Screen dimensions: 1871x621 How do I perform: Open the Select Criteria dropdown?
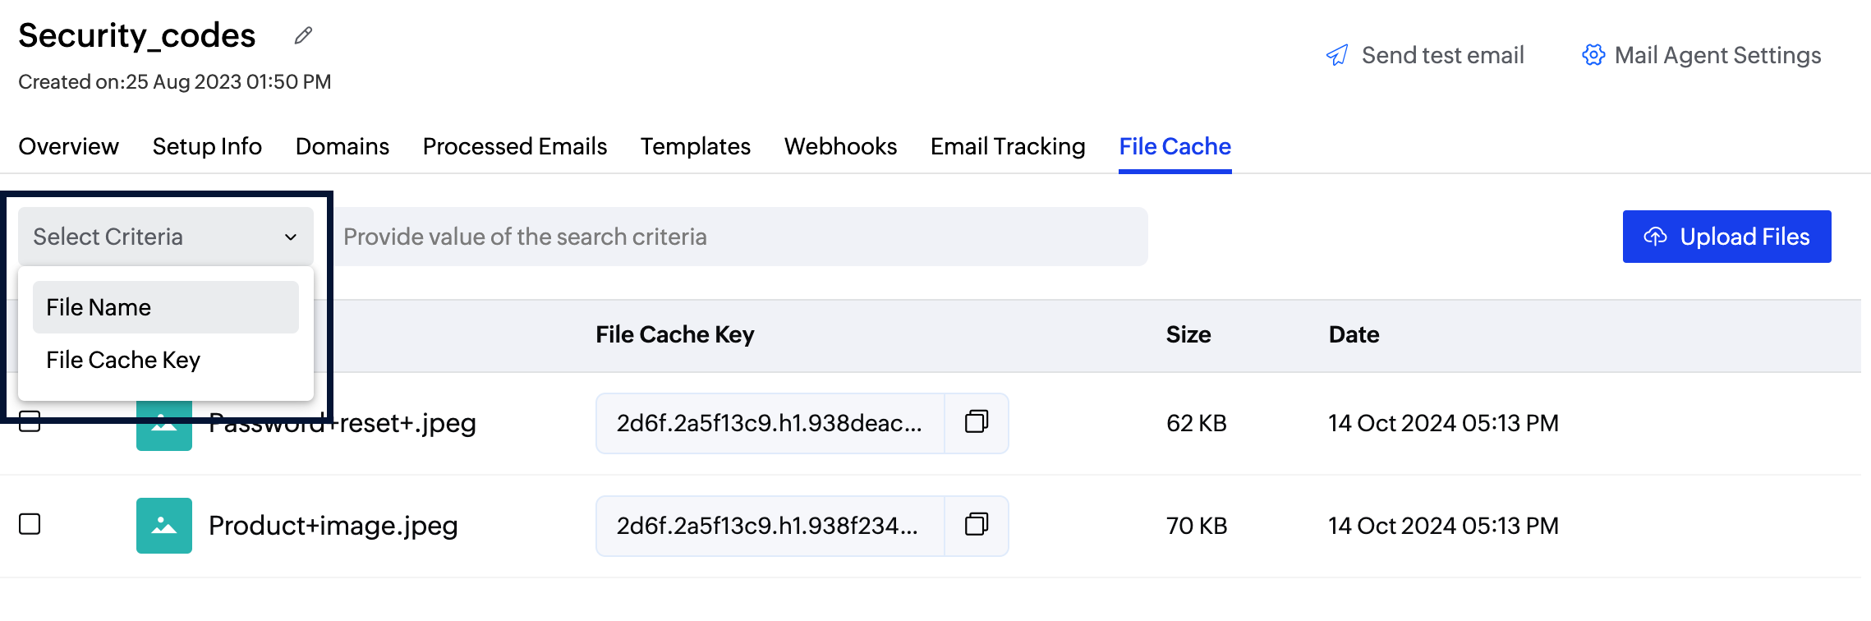[x=165, y=237]
